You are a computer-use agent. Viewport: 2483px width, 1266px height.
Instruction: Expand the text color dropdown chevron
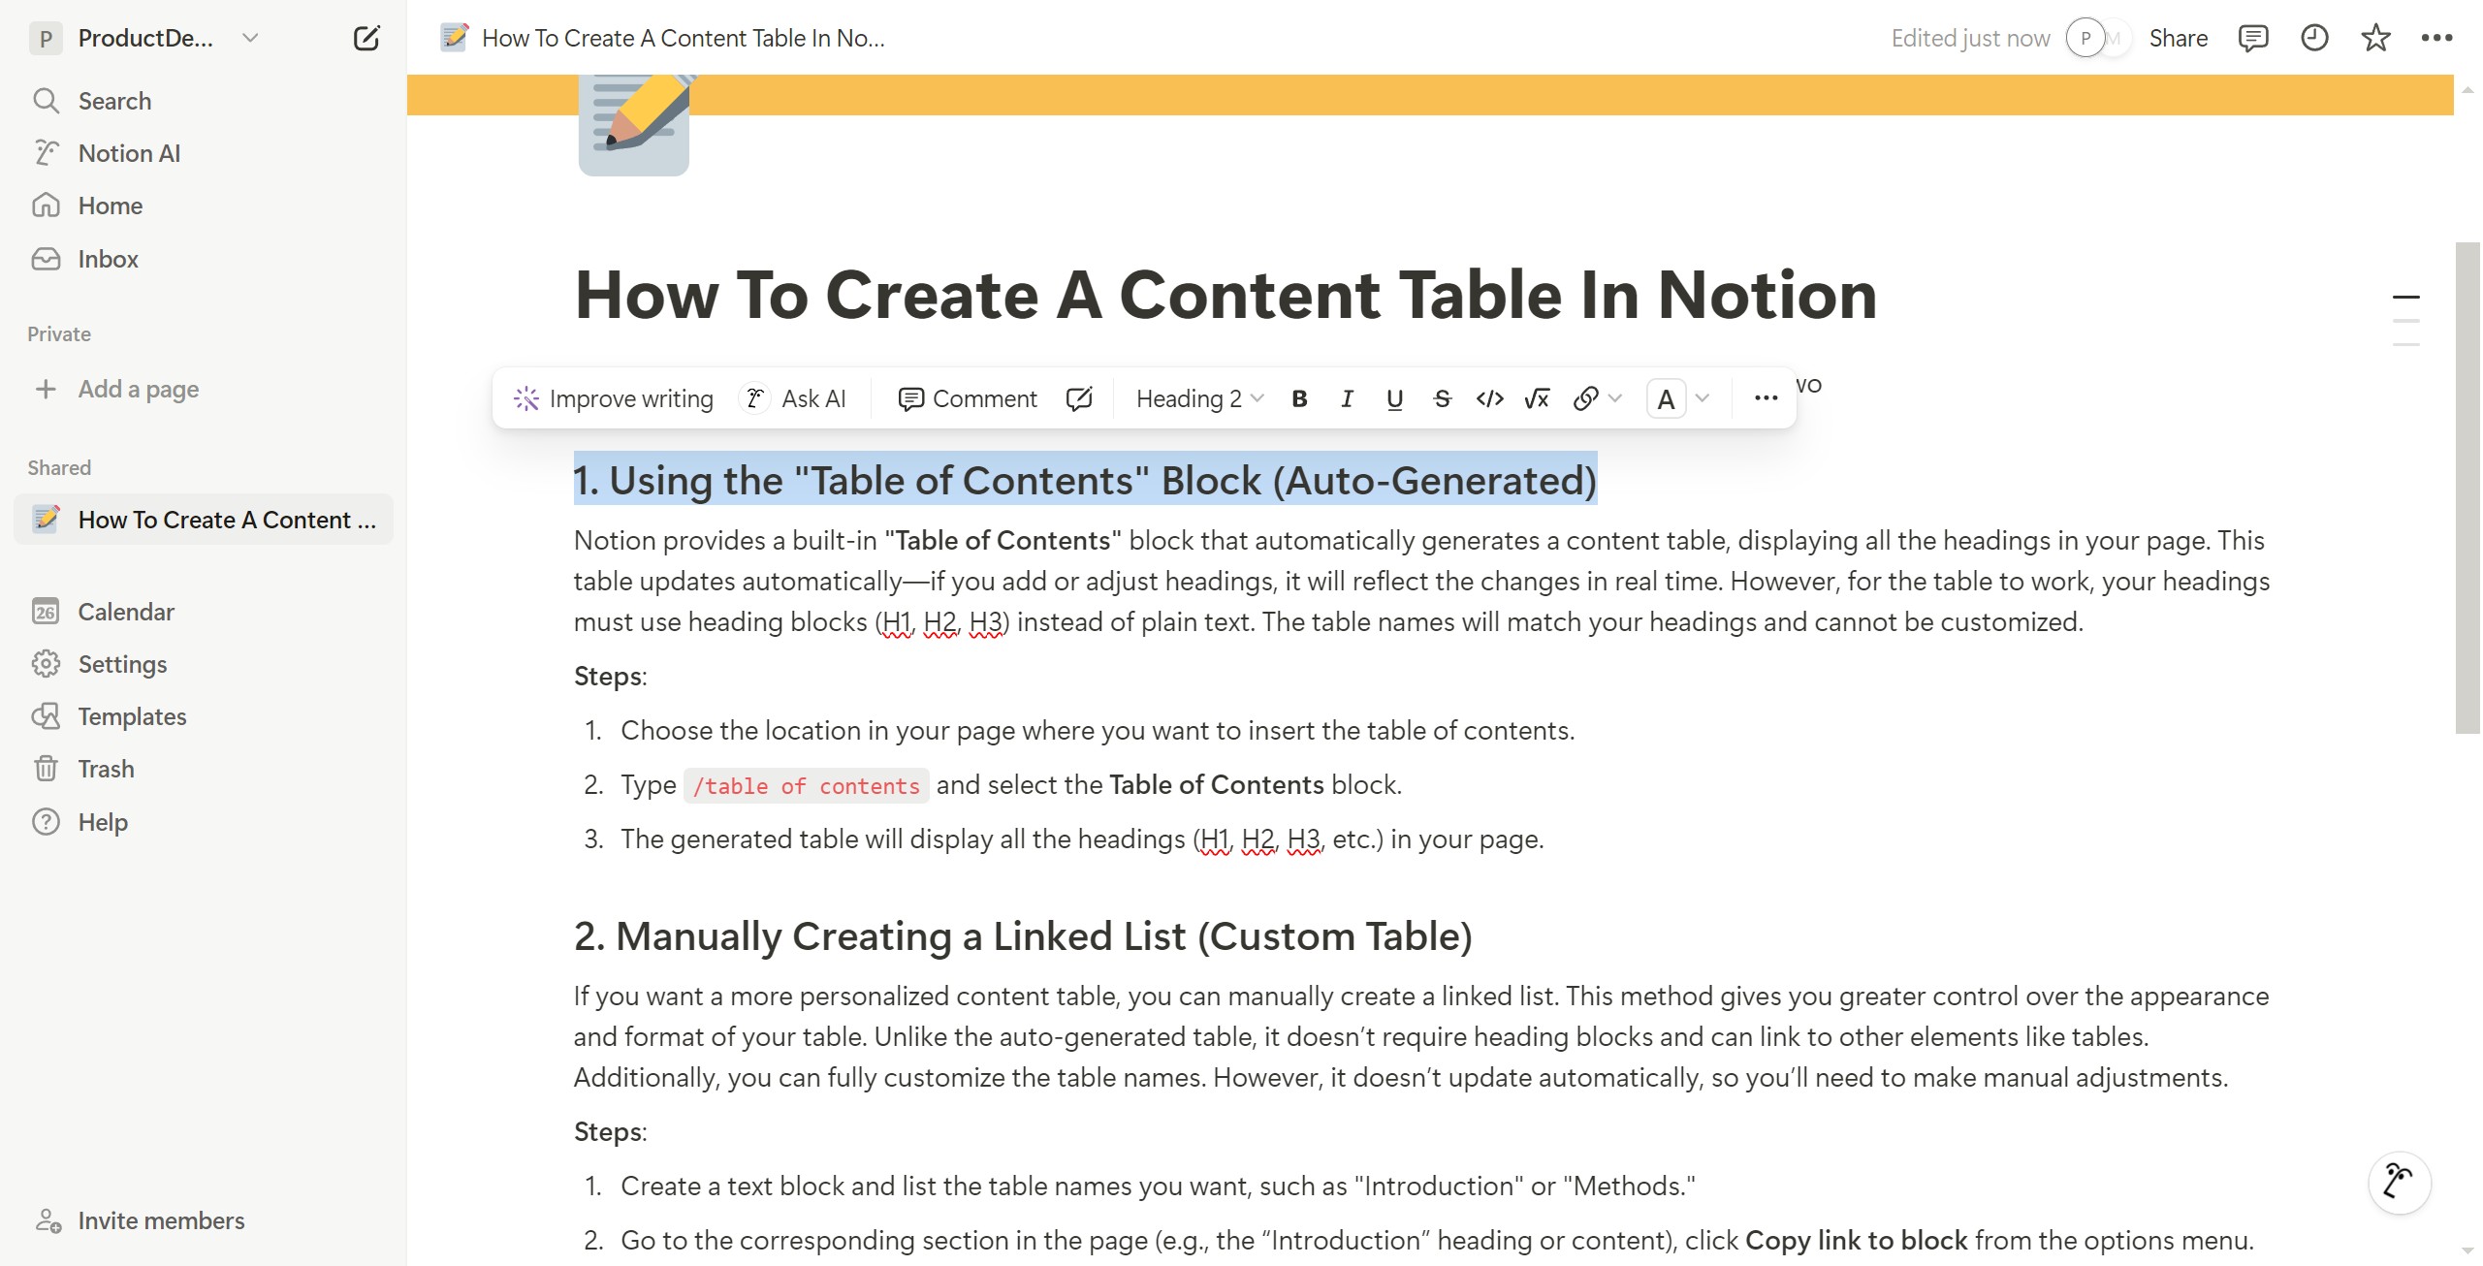(1702, 398)
